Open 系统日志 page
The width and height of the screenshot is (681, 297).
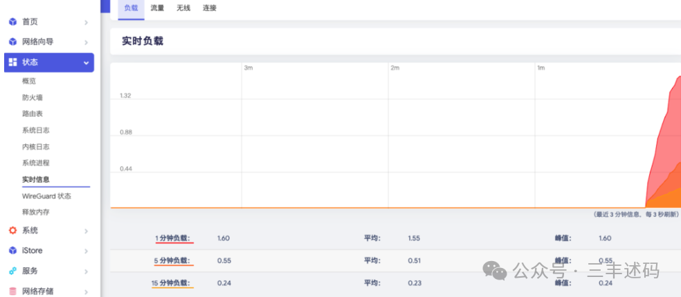click(x=35, y=130)
